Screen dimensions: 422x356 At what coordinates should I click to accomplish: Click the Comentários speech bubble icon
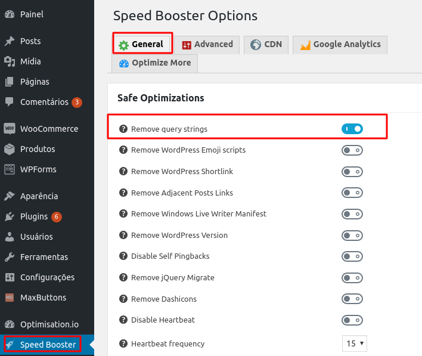coord(10,102)
